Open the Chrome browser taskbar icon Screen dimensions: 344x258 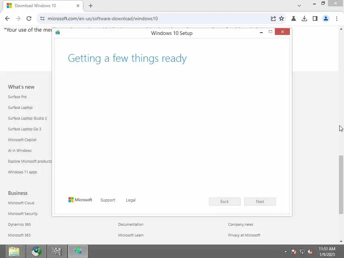pyautogui.click(x=36, y=251)
